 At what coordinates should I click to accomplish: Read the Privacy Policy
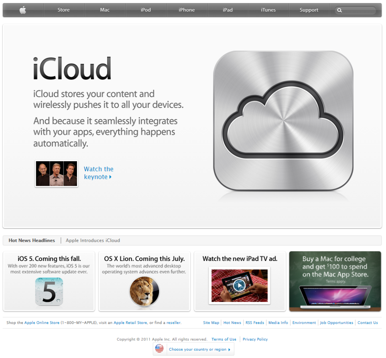pos(255,339)
